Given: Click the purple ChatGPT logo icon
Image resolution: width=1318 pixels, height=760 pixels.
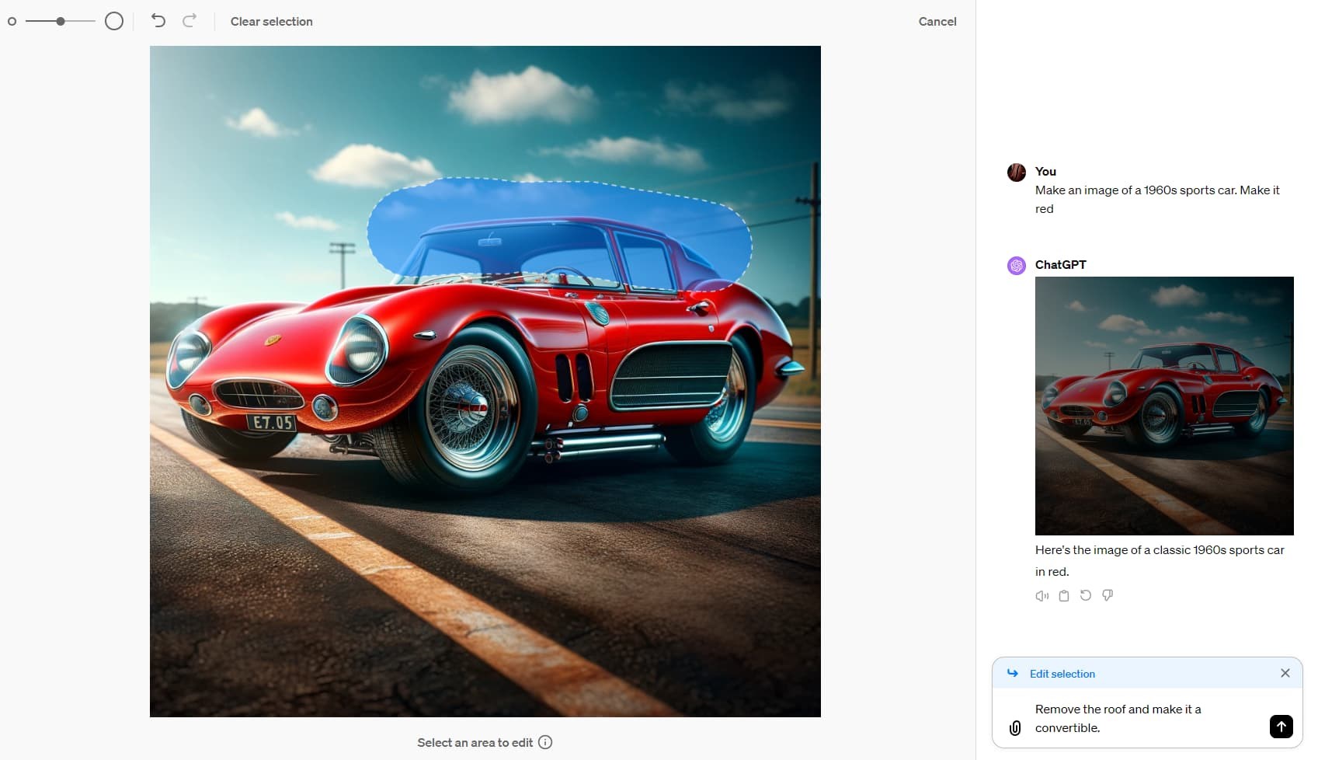Looking at the screenshot, I should [x=1017, y=266].
